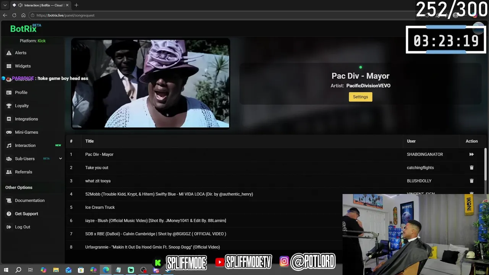Image resolution: width=489 pixels, height=275 pixels.
Task: Click Get Support link
Action: (x=26, y=214)
